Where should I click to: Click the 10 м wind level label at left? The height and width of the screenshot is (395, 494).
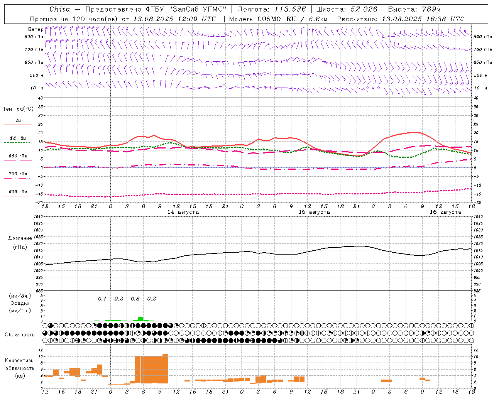tap(37, 88)
